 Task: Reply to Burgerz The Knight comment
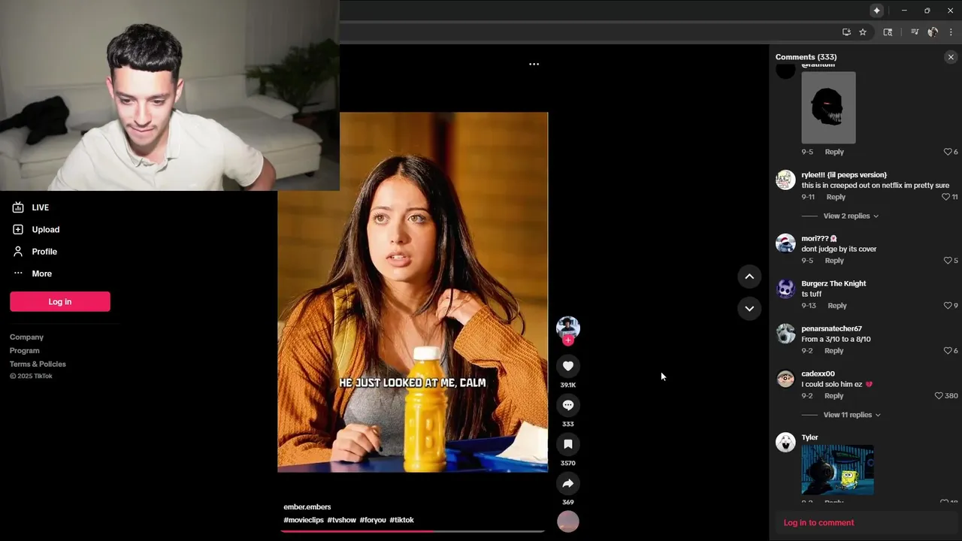point(837,306)
